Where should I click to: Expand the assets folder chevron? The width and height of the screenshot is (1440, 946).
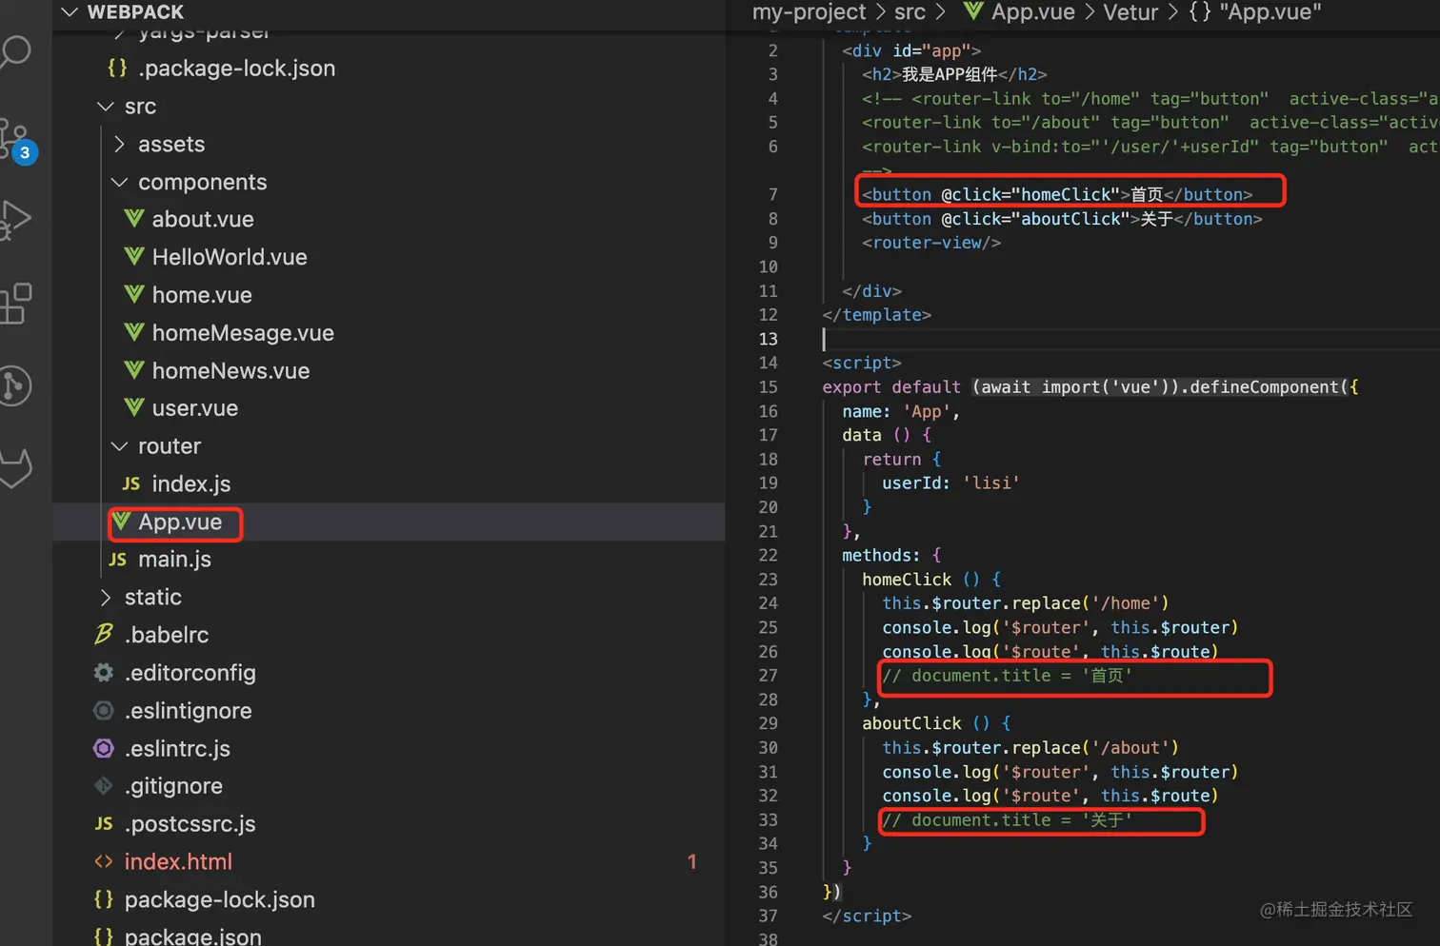pyautogui.click(x=119, y=144)
